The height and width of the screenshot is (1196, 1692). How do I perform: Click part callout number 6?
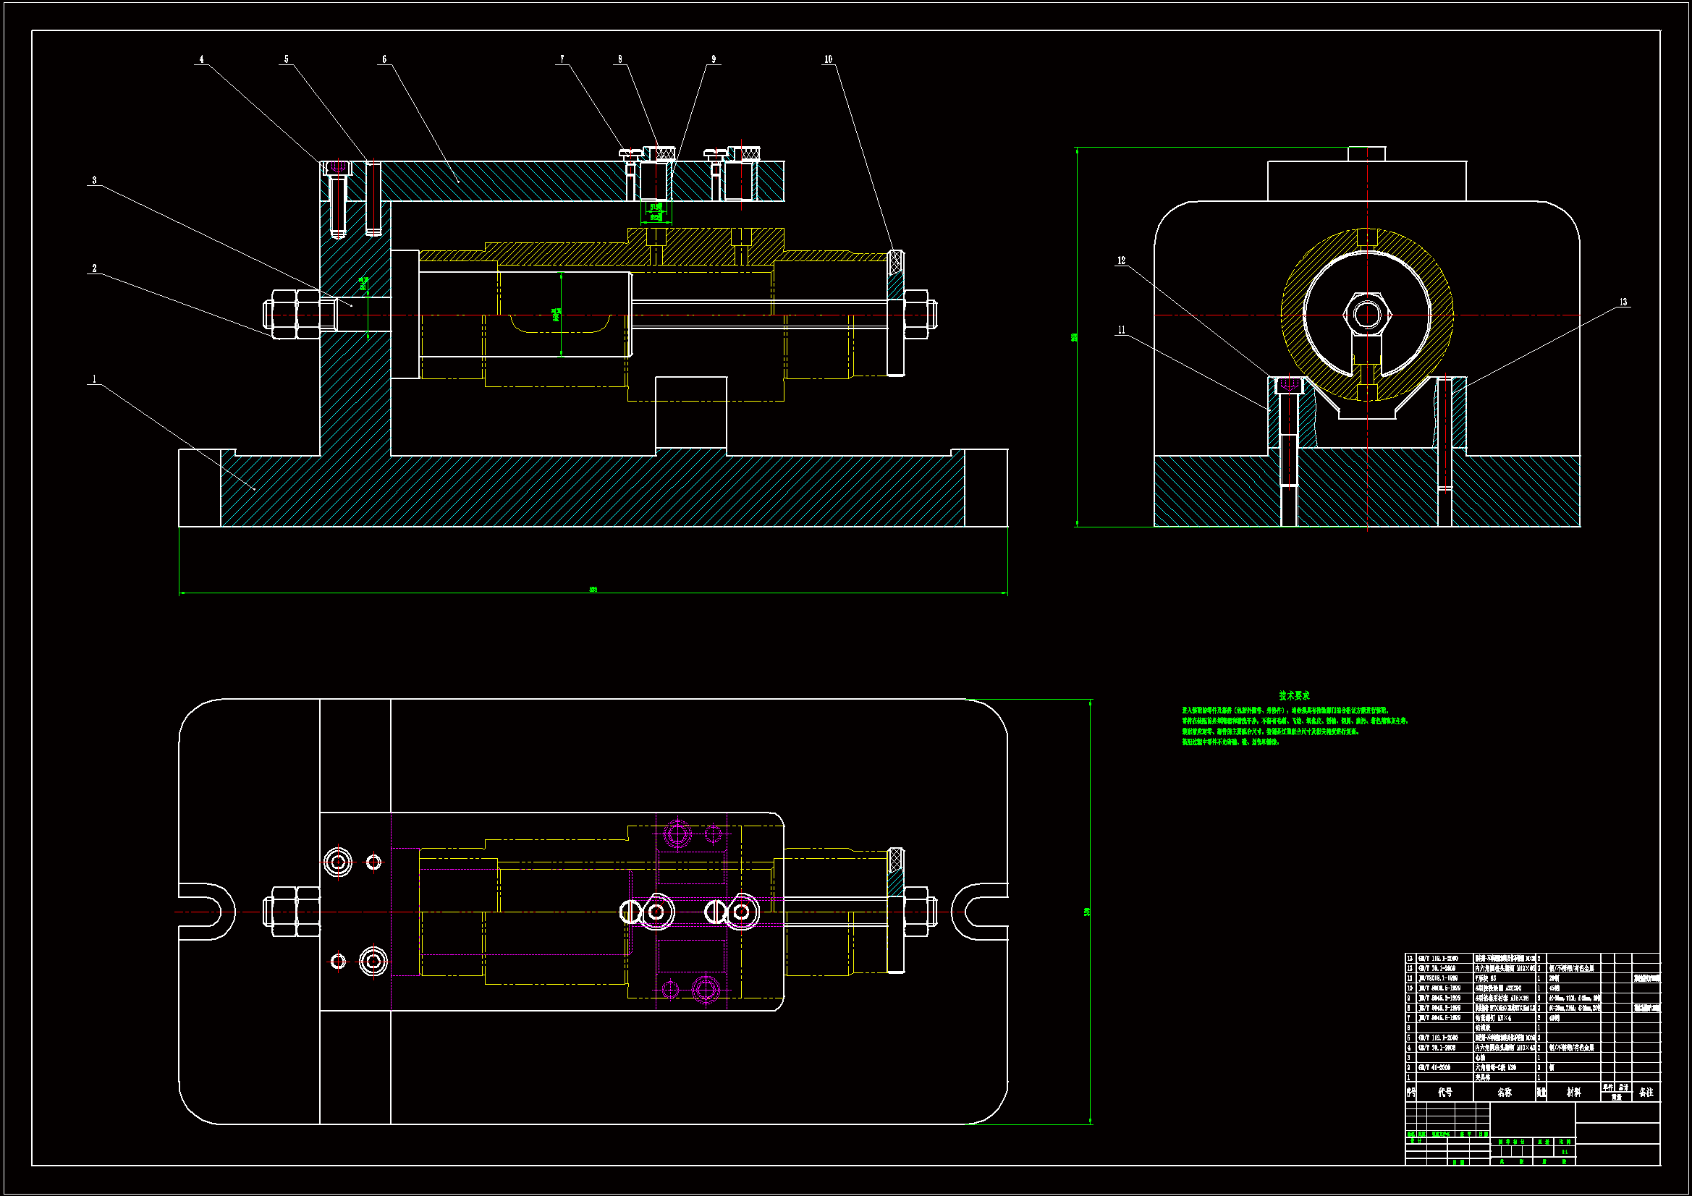click(384, 59)
